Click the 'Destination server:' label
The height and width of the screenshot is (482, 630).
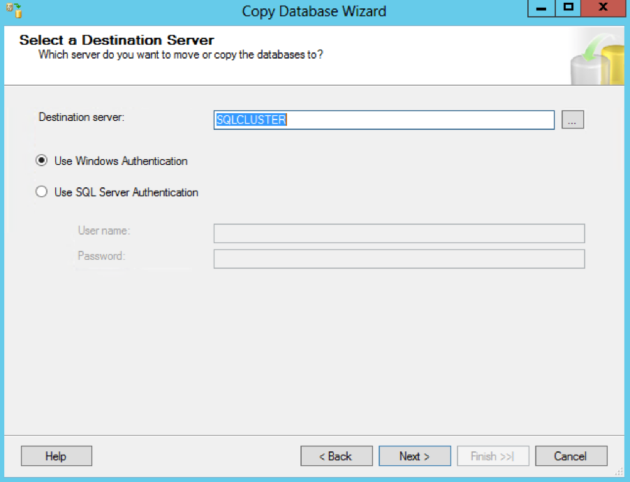pos(82,117)
